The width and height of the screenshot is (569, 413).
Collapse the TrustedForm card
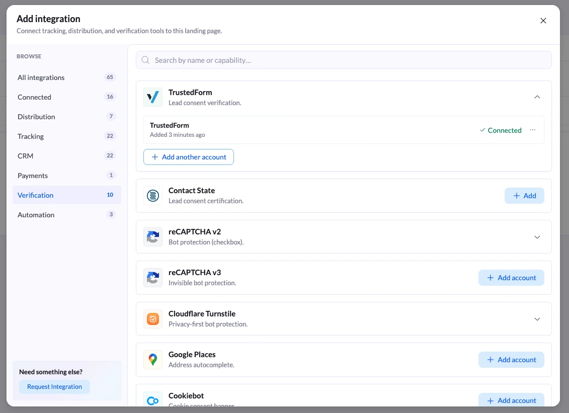537,97
